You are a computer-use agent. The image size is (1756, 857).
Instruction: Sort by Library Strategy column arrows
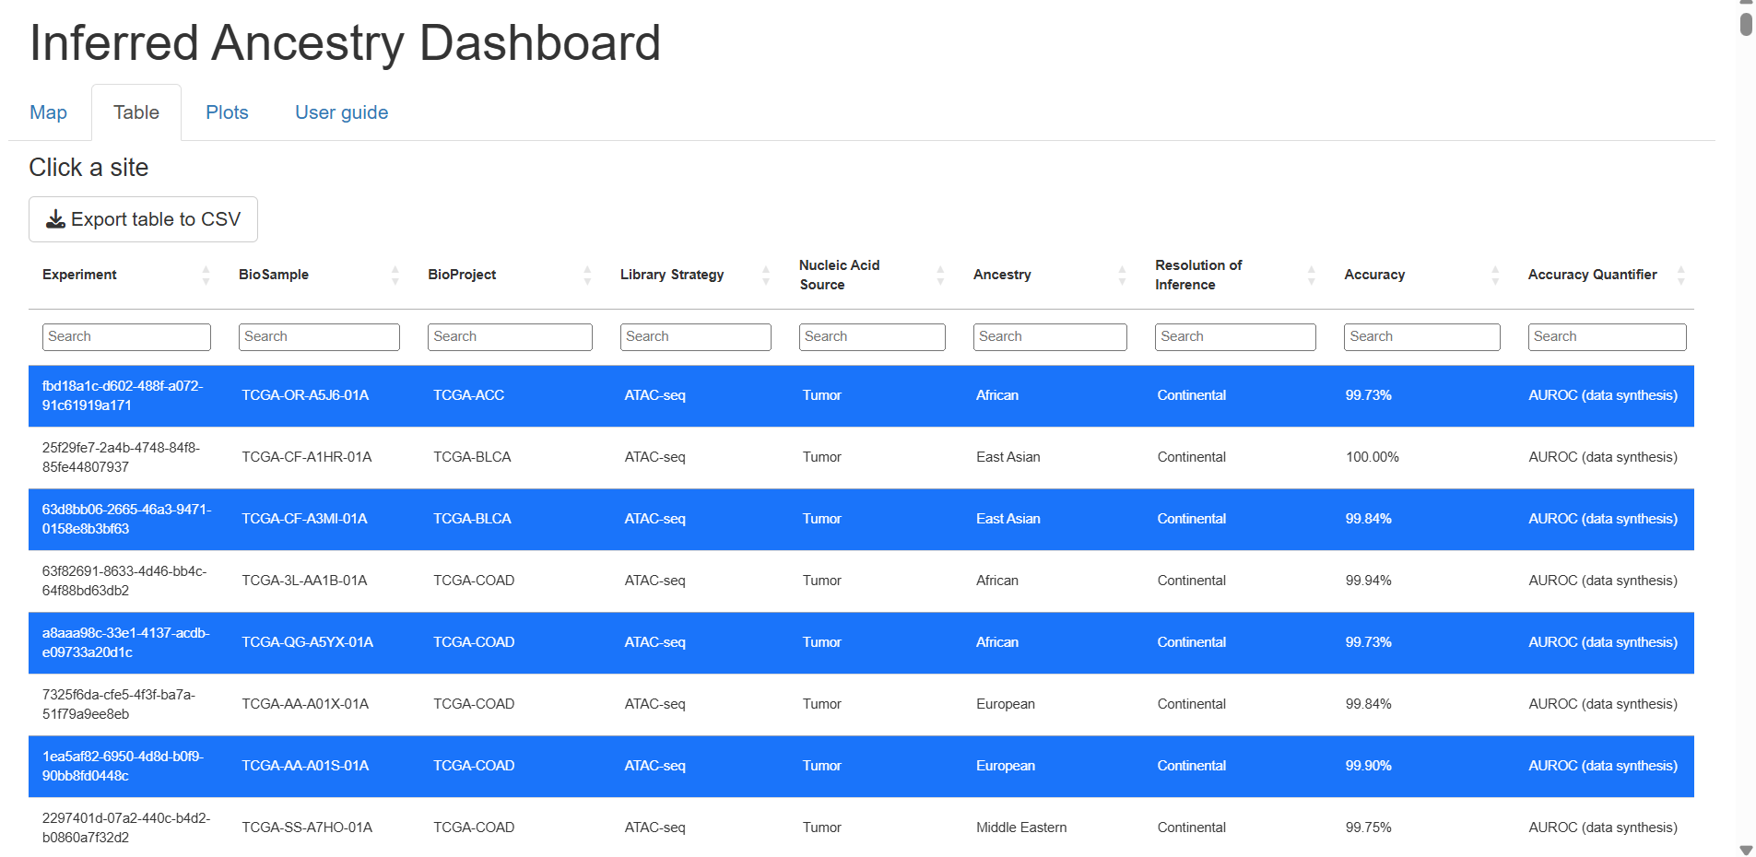tap(765, 275)
